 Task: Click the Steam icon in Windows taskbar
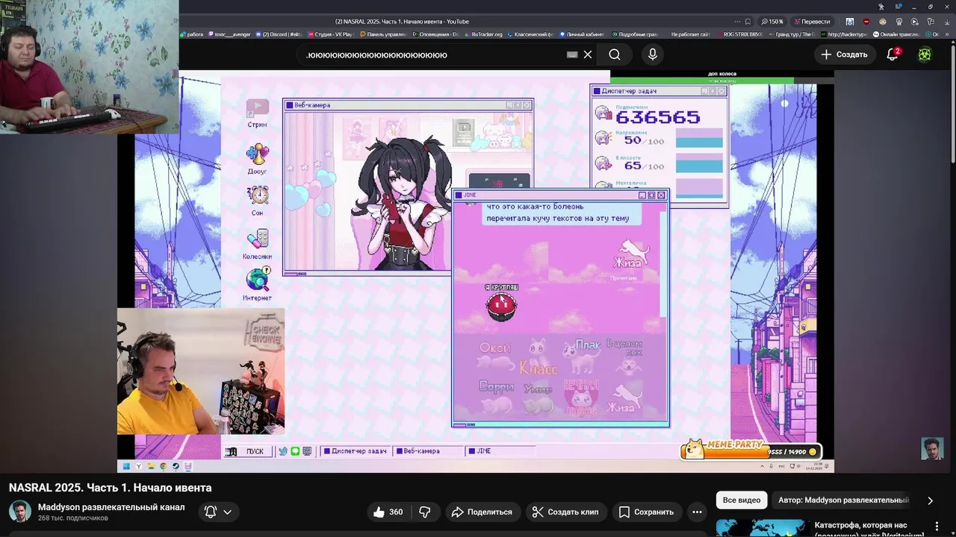click(x=176, y=467)
